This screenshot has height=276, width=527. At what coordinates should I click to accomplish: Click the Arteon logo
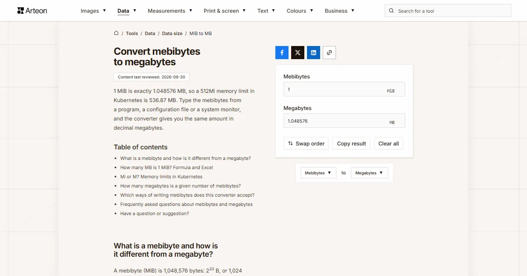click(32, 11)
